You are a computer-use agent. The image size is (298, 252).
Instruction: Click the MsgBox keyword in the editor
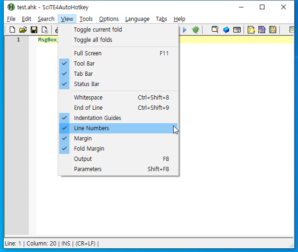pyautogui.click(x=47, y=40)
